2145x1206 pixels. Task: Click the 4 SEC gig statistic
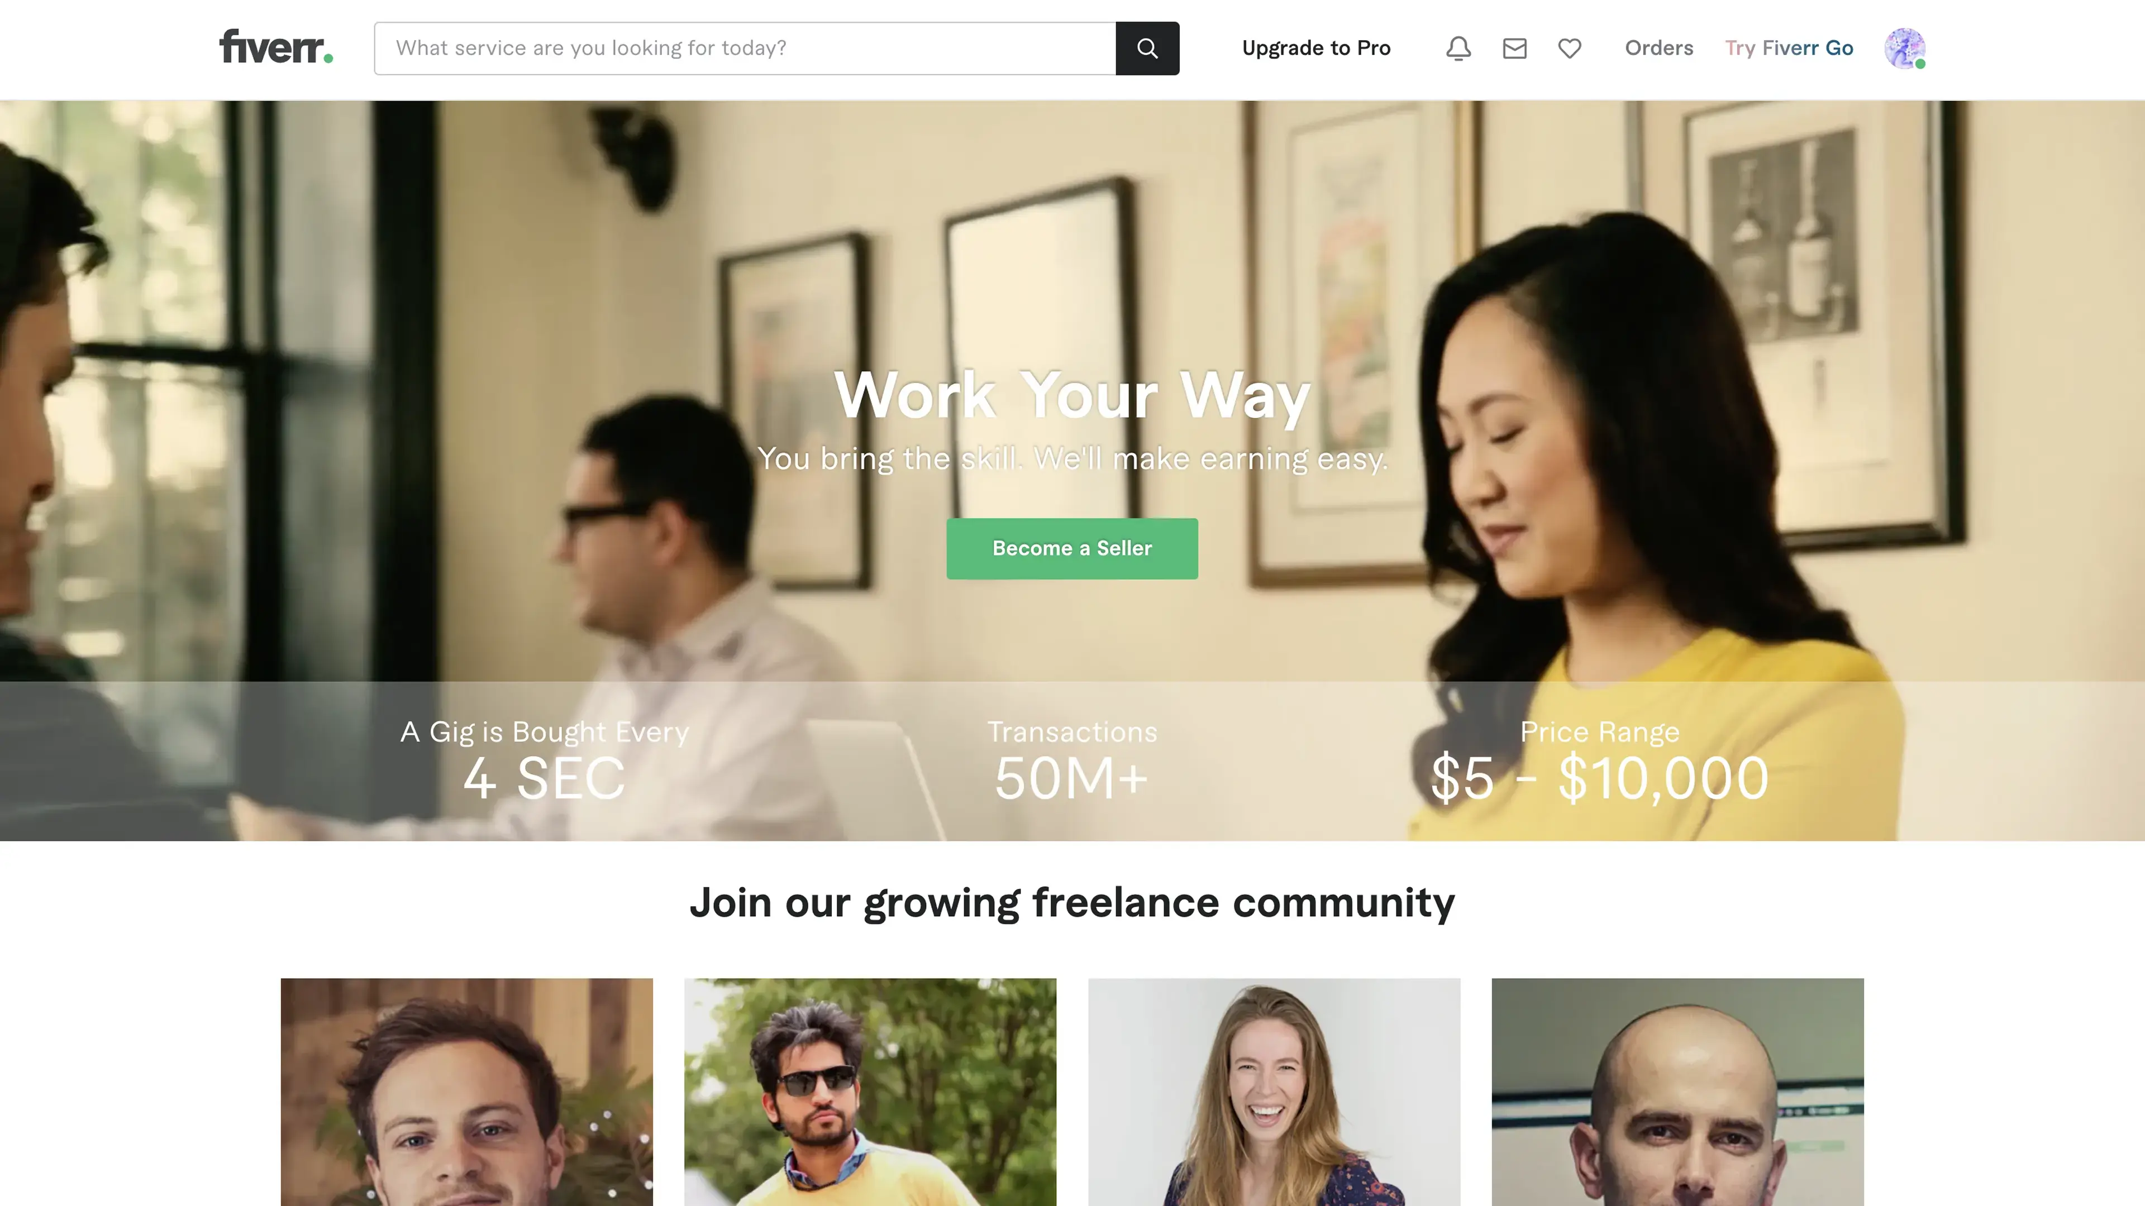545,778
